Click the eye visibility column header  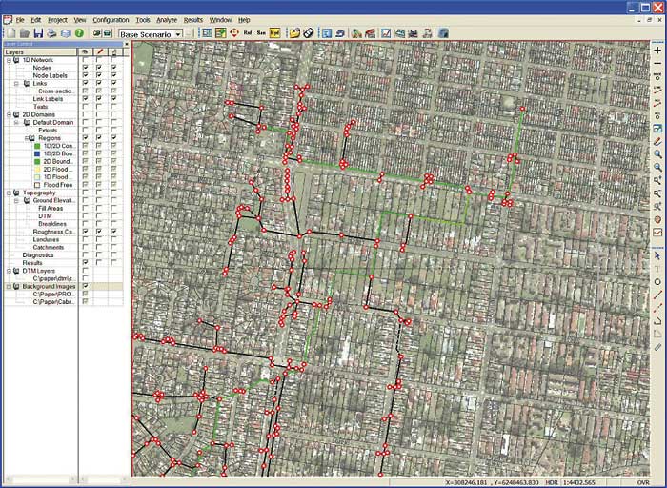tap(86, 51)
